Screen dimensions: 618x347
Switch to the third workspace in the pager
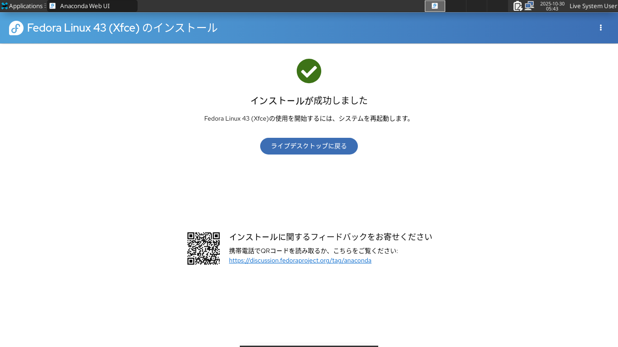pos(476,6)
